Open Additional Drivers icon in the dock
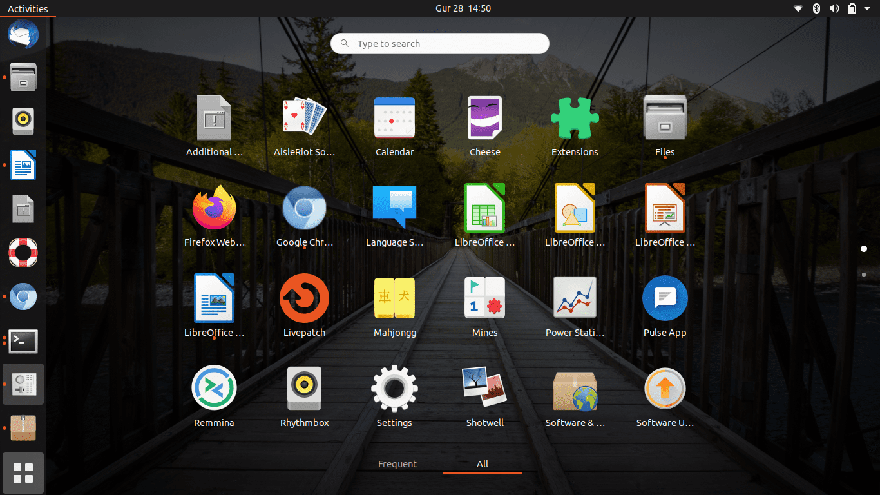Image resolution: width=880 pixels, height=495 pixels. click(x=23, y=209)
